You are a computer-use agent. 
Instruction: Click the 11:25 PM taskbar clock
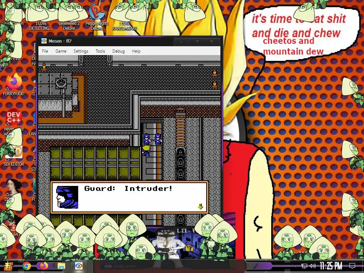click(x=331, y=266)
